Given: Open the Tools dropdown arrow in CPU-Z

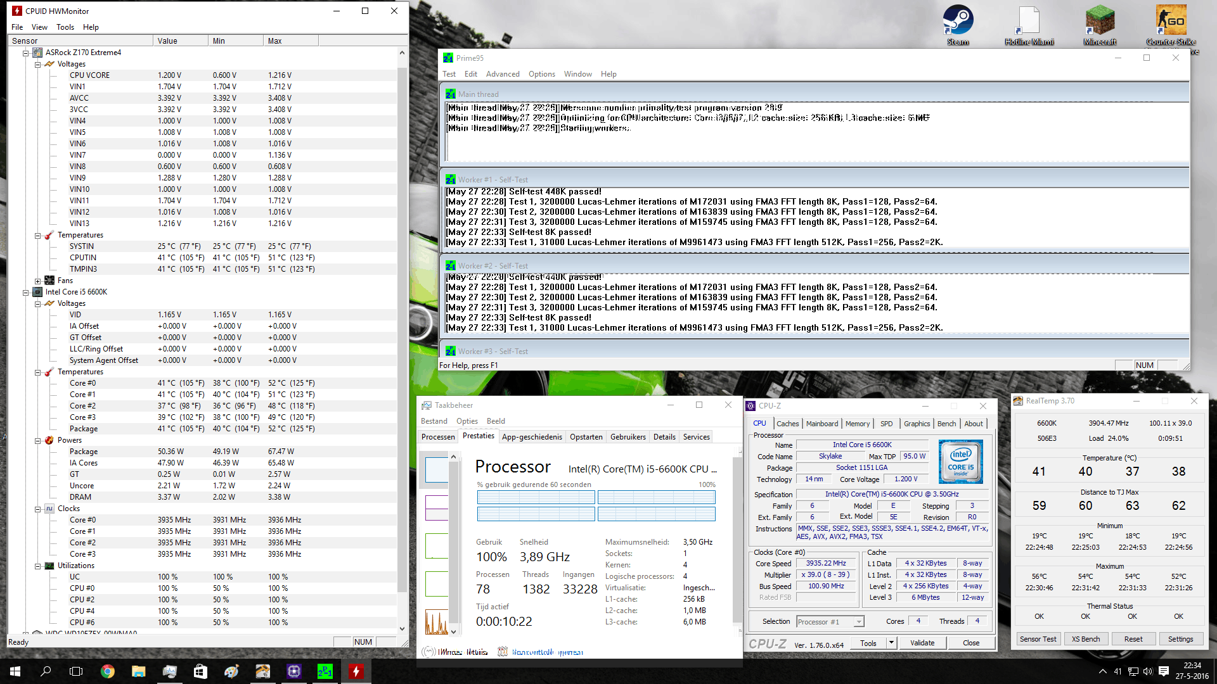Looking at the screenshot, I should coord(891,643).
